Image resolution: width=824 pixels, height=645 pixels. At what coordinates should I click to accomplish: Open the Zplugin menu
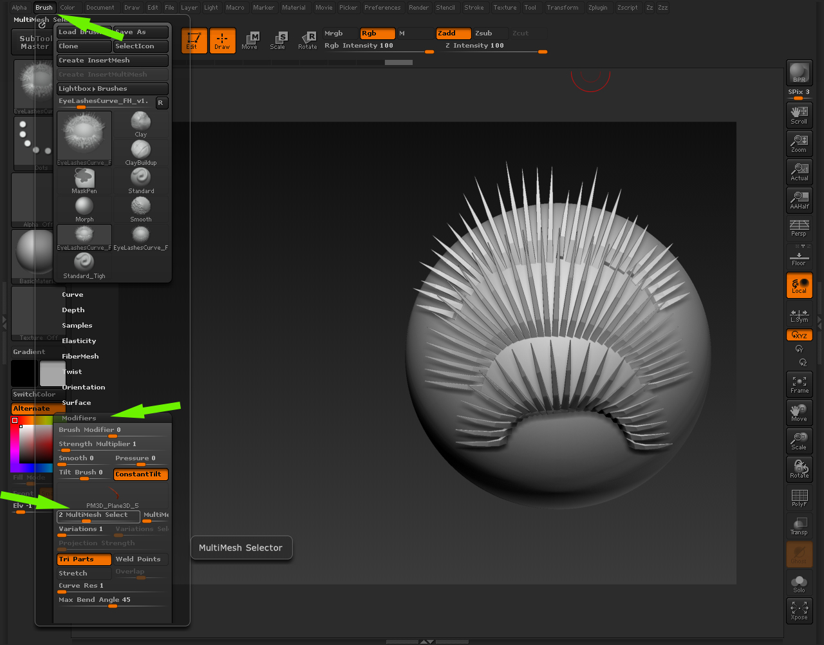click(597, 8)
